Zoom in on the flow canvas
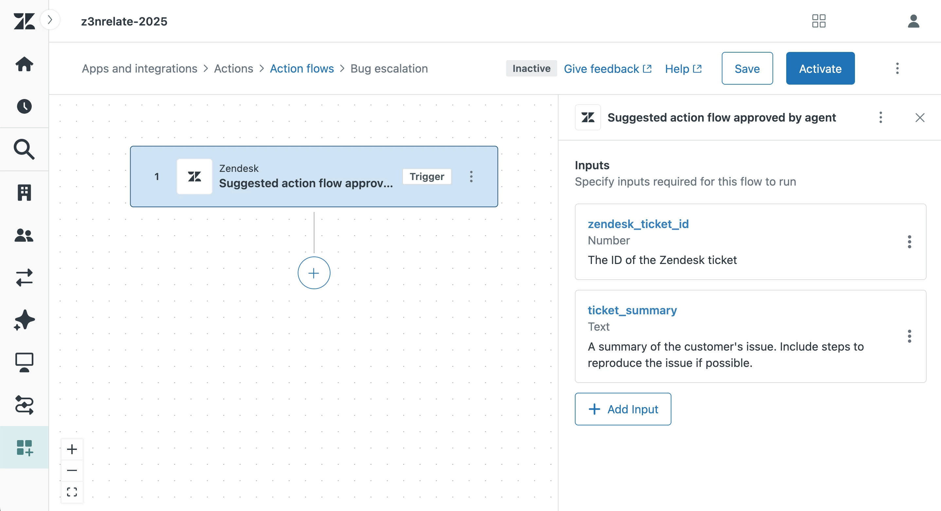Image resolution: width=941 pixels, height=511 pixels. click(x=72, y=449)
